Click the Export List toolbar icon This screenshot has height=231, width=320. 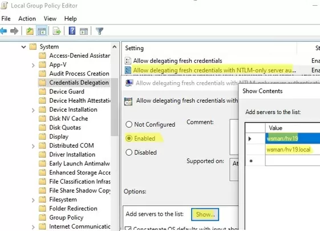(56, 31)
